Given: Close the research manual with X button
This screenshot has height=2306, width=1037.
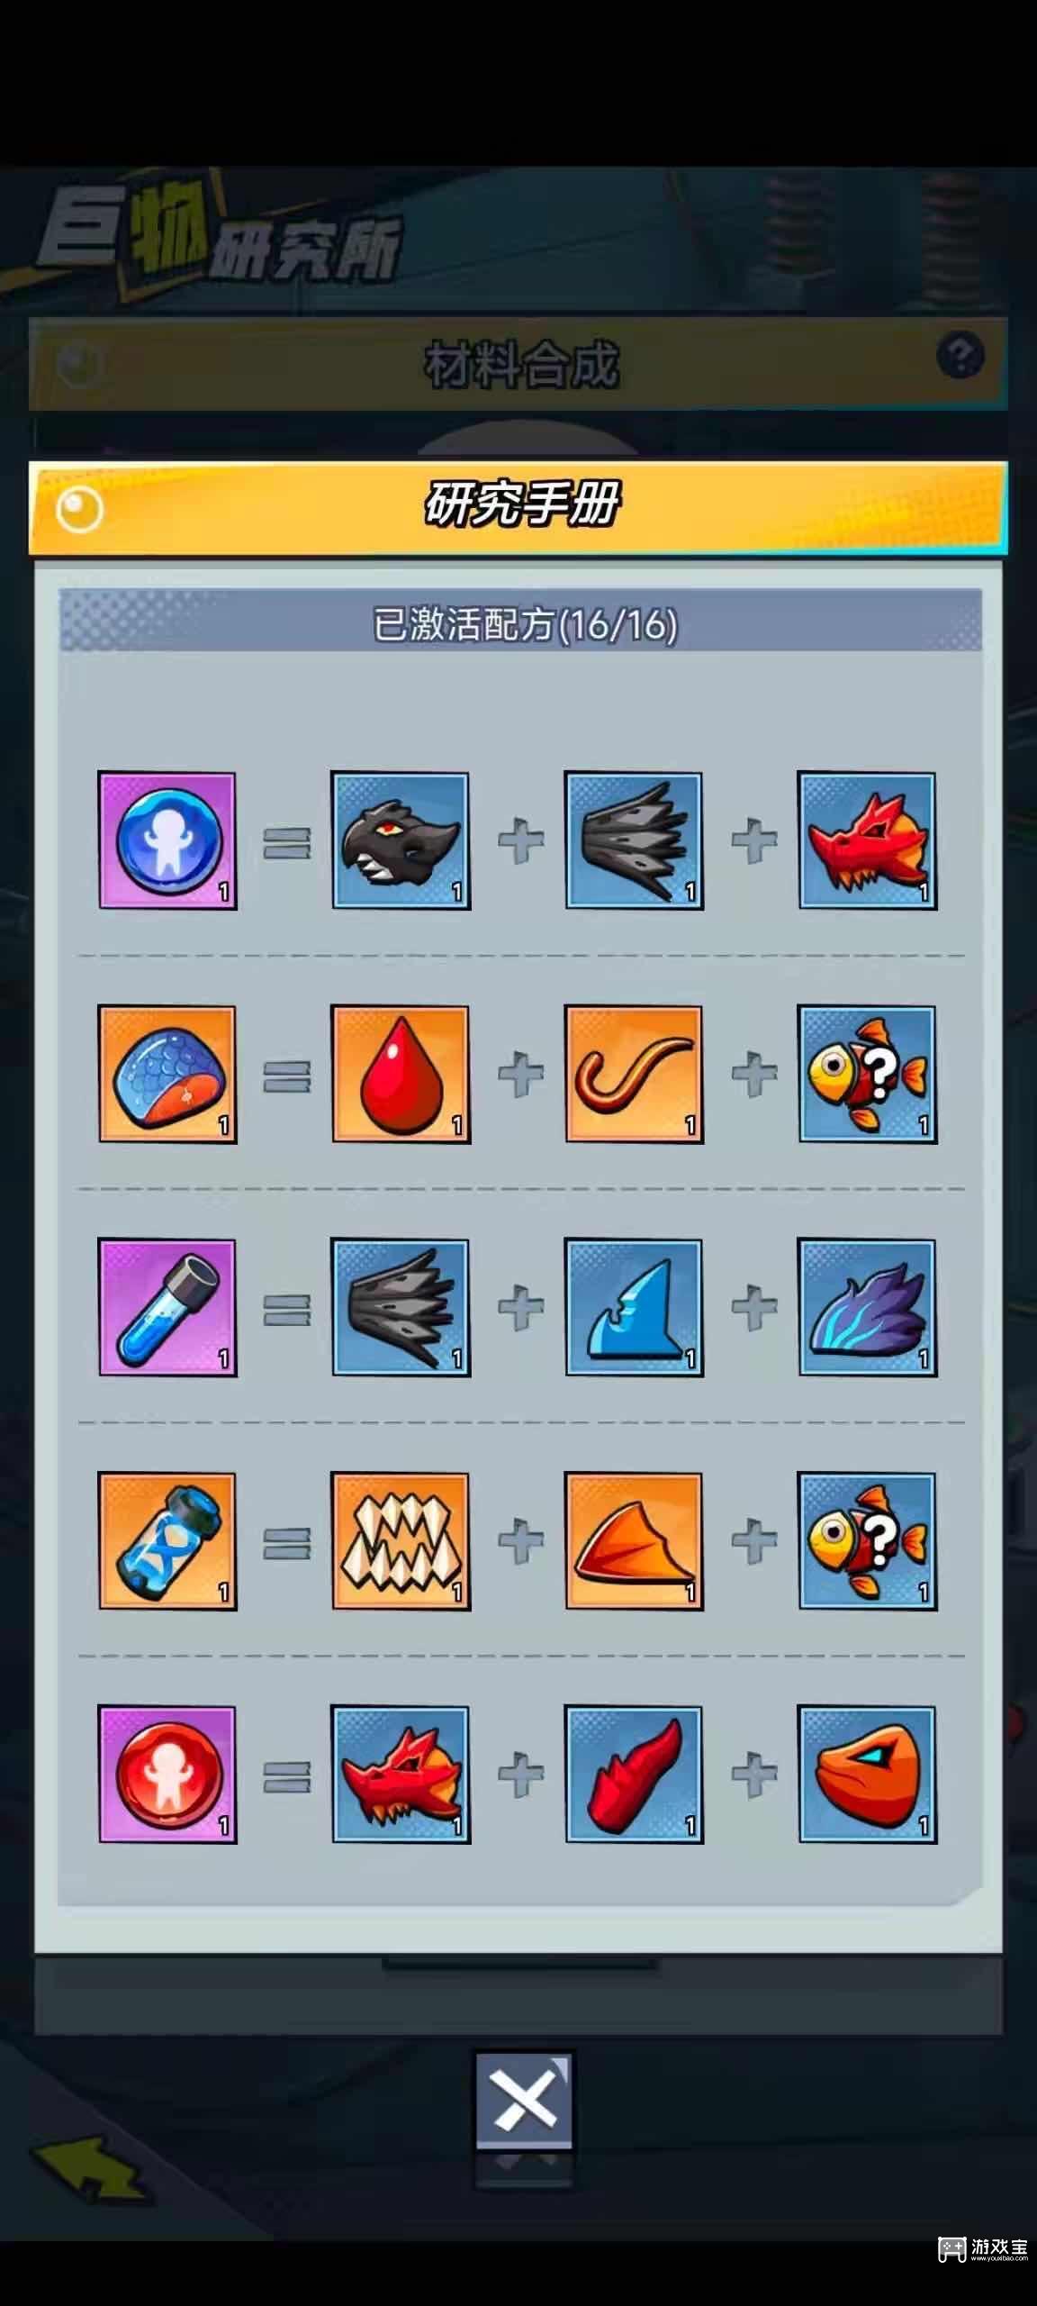Looking at the screenshot, I should point(524,2101).
